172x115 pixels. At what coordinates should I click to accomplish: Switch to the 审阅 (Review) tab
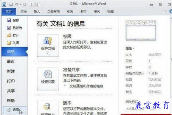97,11
